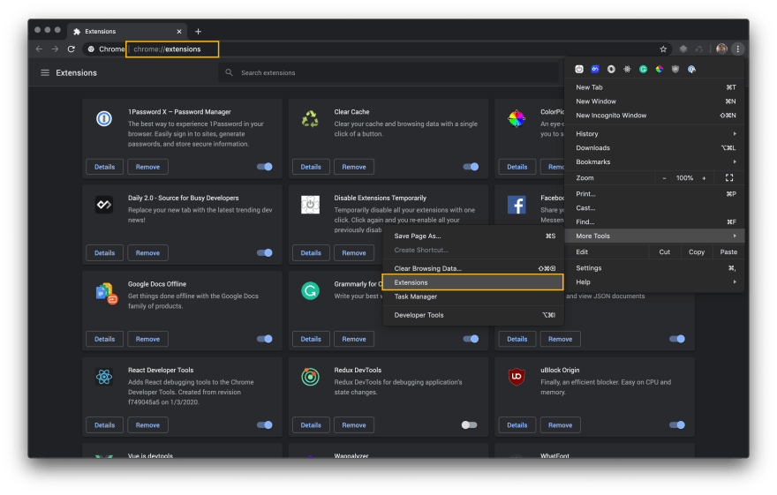This screenshot has width=777, height=495.
Task: Click the forward navigation arrow
Action: click(x=55, y=49)
